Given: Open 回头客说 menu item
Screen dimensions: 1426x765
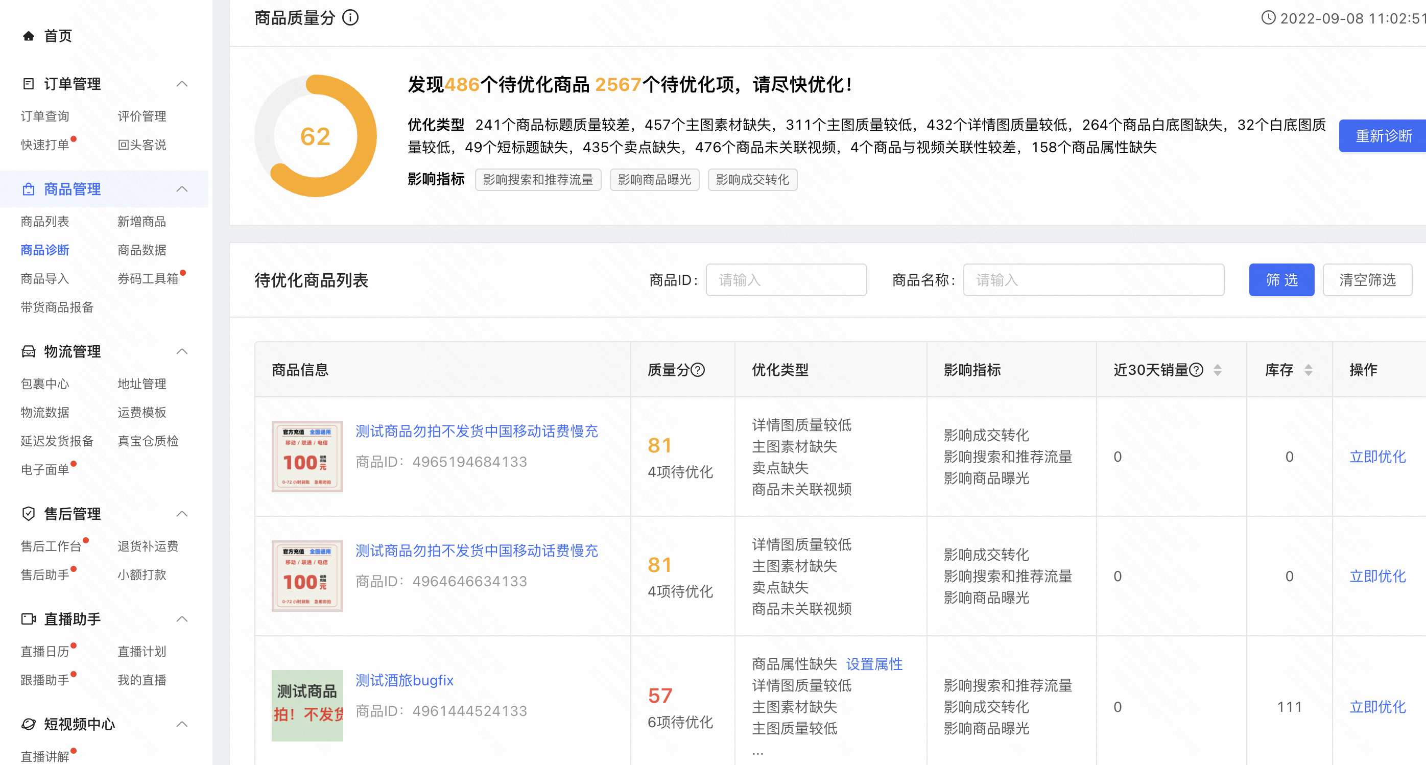Looking at the screenshot, I should pos(141,145).
